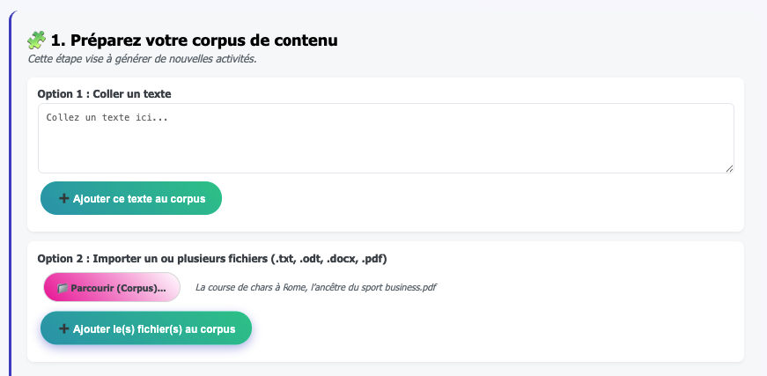
Task: Click the resize handle of the text area
Action: coord(729,168)
